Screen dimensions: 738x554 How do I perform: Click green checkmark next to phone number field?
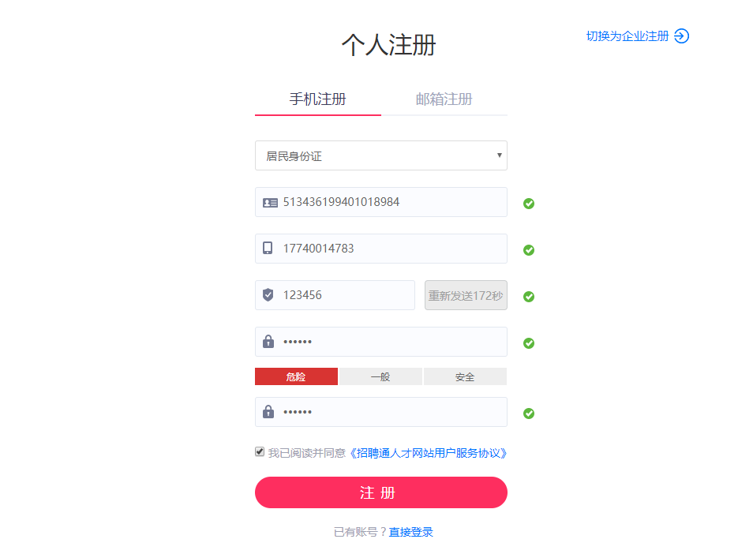point(529,250)
